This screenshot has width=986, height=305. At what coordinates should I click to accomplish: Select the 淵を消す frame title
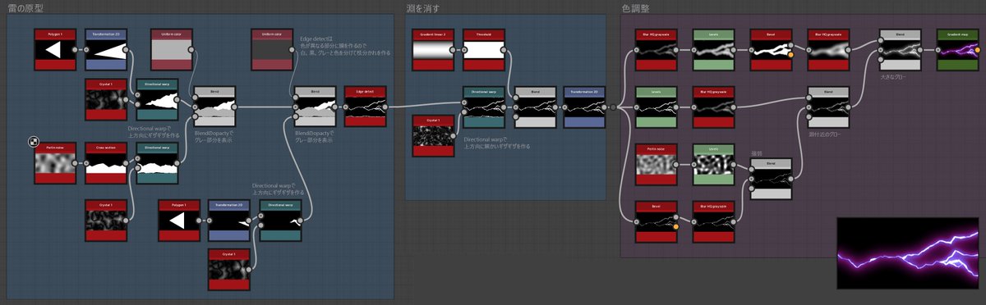(x=422, y=7)
